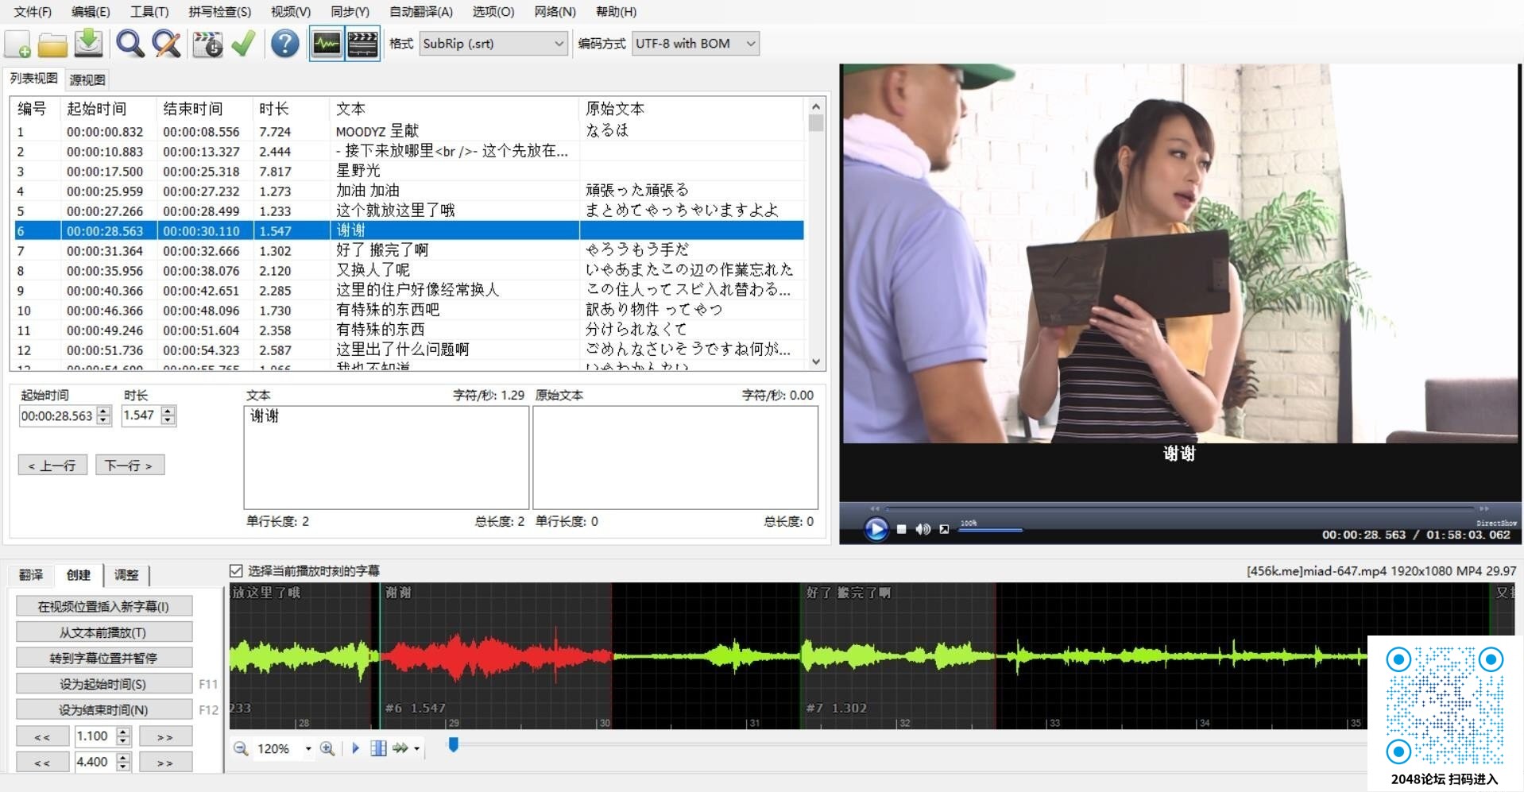Increase the 起始时间 value with up arrow

104,411
